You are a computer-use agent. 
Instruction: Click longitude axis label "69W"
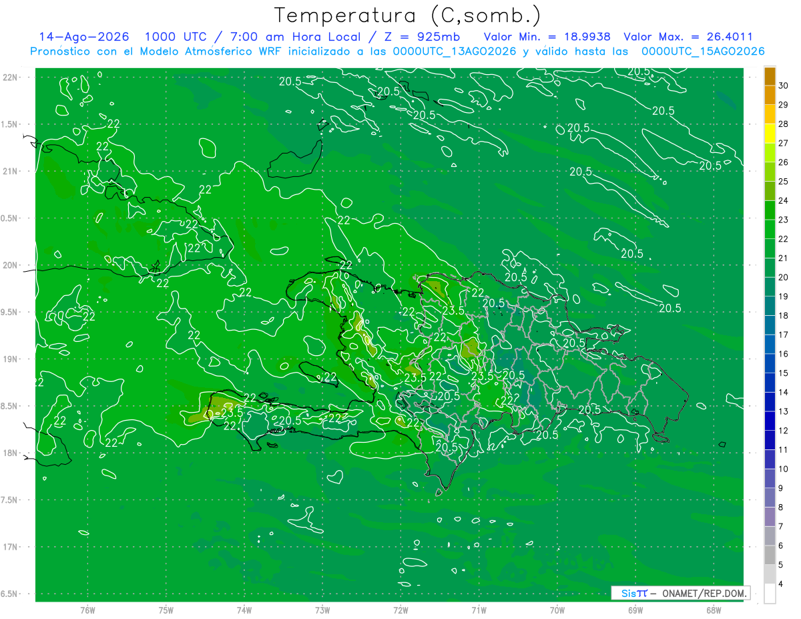click(x=635, y=610)
